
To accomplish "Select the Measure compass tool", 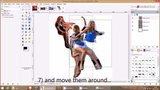I will [26, 19].
